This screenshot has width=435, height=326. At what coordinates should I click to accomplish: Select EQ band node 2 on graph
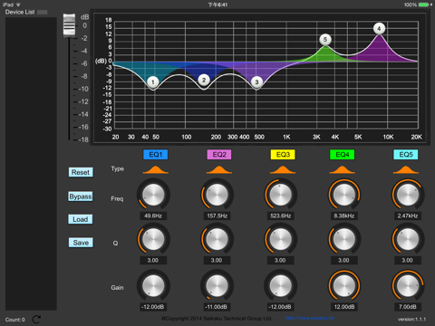tap(204, 80)
